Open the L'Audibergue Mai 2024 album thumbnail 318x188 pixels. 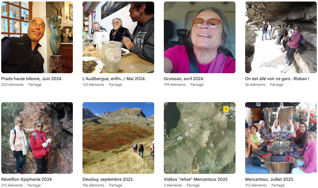coord(118,37)
